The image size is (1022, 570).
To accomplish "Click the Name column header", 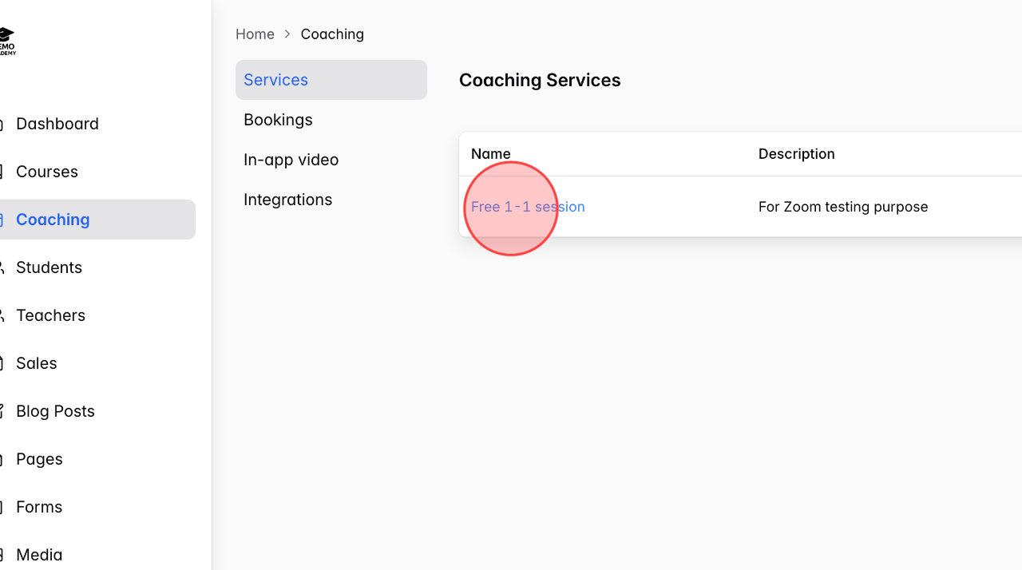I will (x=491, y=154).
